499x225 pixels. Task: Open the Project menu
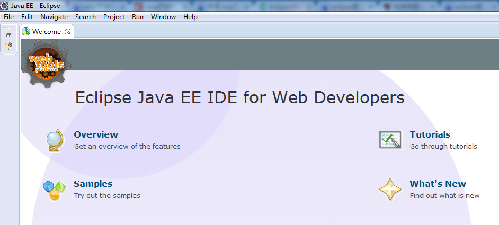tap(113, 17)
